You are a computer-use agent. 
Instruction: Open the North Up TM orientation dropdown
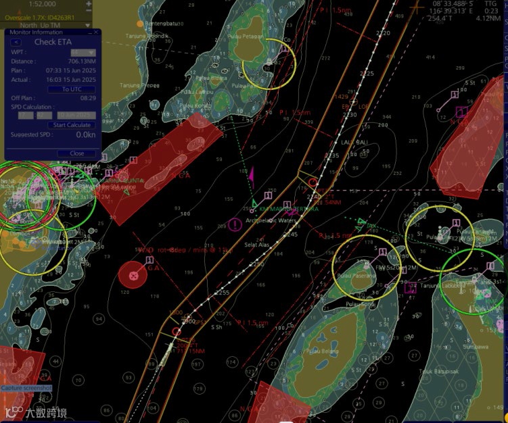[87, 25]
